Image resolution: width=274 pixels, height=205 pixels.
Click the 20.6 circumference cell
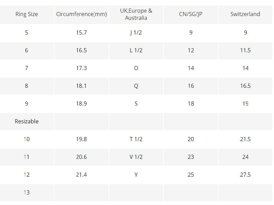(x=82, y=157)
